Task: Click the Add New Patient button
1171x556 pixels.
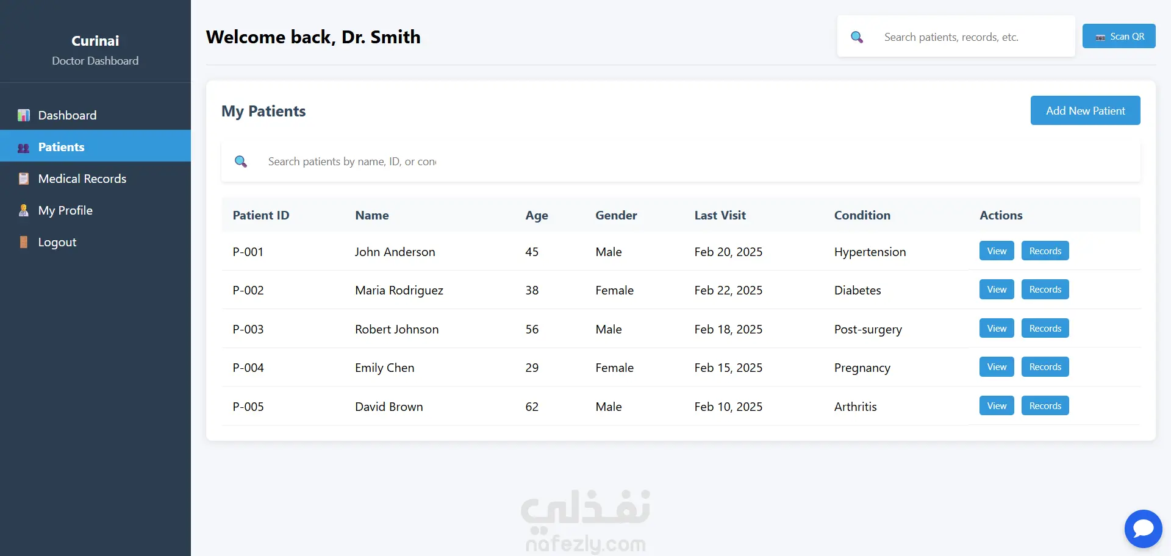Action: [1086, 110]
